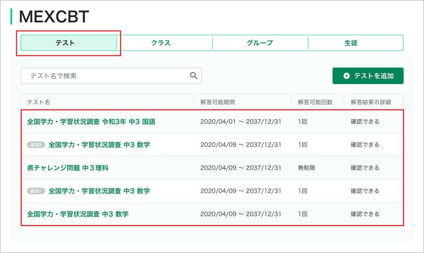
Task: Click the plus icon on テストを追加
Action: pos(347,76)
